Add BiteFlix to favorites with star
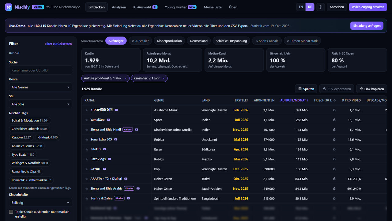Screen dimensions: 392x221 click(87, 149)
